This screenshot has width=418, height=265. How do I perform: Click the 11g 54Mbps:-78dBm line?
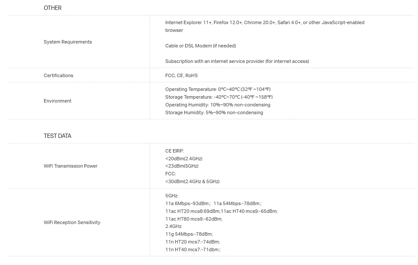[189, 234]
